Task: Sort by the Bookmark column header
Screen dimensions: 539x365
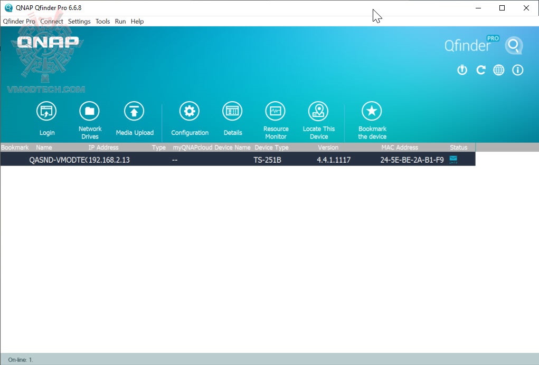Action: [x=15, y=147]
